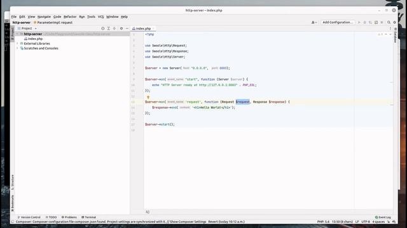Open Terminal tool window
The image size is (407, 228).
(x=89, y=217)
